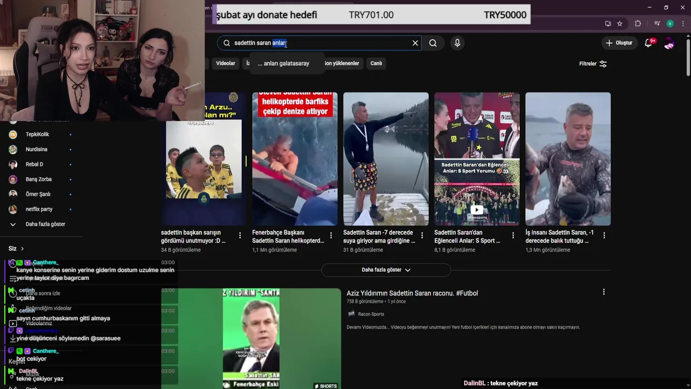Click the Ömer Şanlı channel avatar icon
The image size is (691, 389).
click(13, 194)
